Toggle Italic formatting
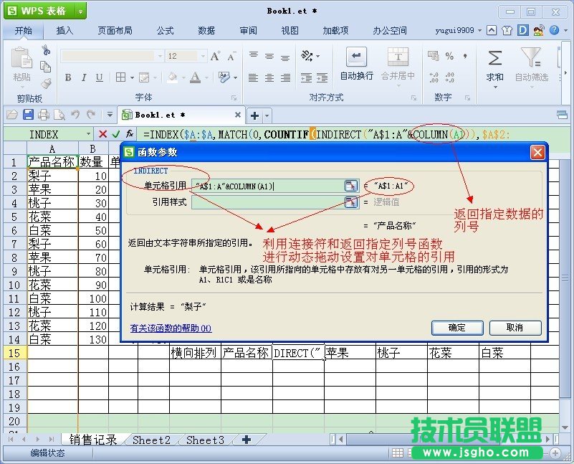The height and width of the screenshot is (464, 574). tap(84, 77)
